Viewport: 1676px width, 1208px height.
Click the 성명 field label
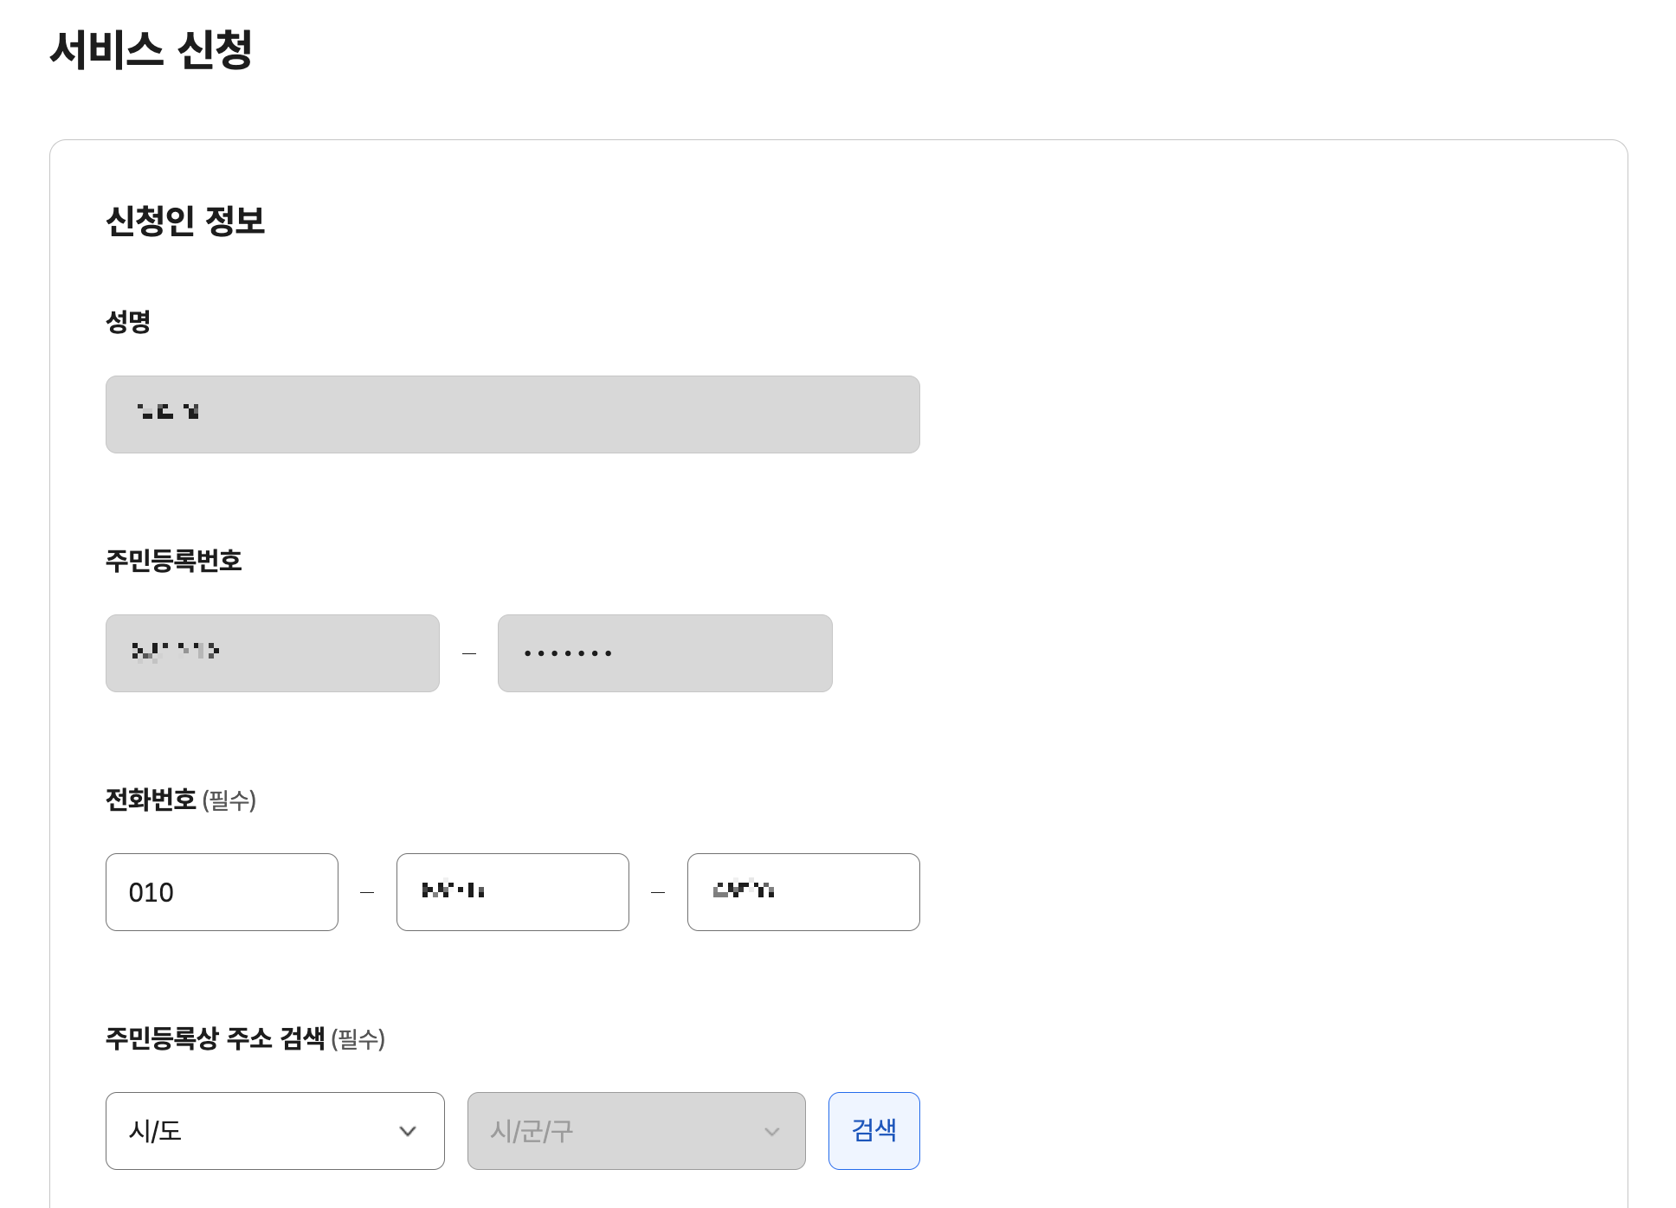[128, 322]
